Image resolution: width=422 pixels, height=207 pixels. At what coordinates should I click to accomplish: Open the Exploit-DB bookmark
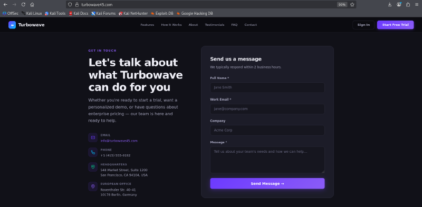162,13
